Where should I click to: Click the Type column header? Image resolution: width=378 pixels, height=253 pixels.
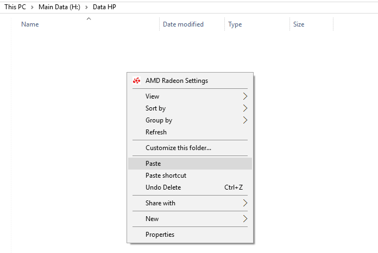257,24
